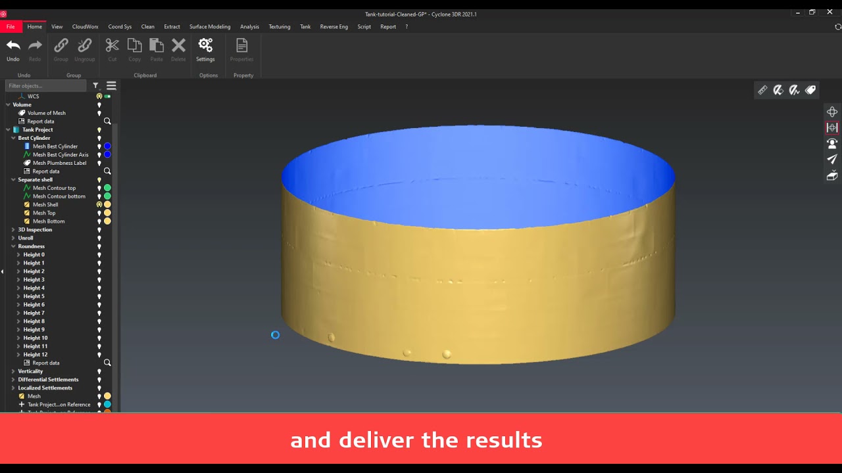The width and height of the screenshot is (842, 473).
Task: Expand the Unroll group
Action: [x=13, y=238]
